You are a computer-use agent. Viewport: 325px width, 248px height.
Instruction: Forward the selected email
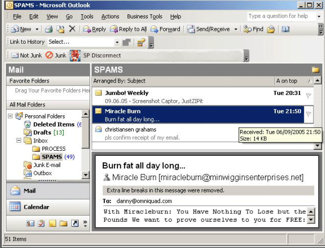[x=165, y=29]
